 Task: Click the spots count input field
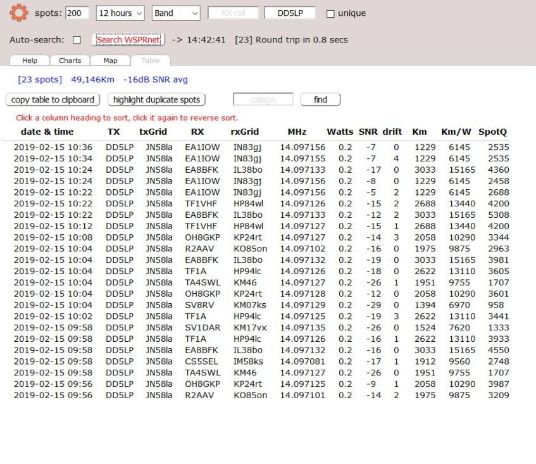click(x=77, y=13)
